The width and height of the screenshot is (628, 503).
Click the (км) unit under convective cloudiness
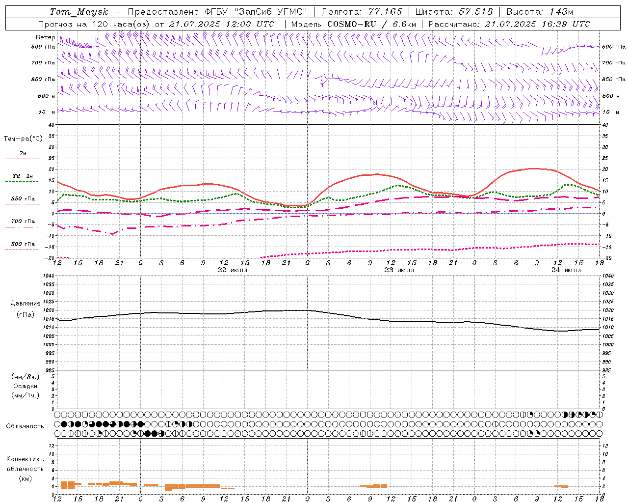pos(25,478)
